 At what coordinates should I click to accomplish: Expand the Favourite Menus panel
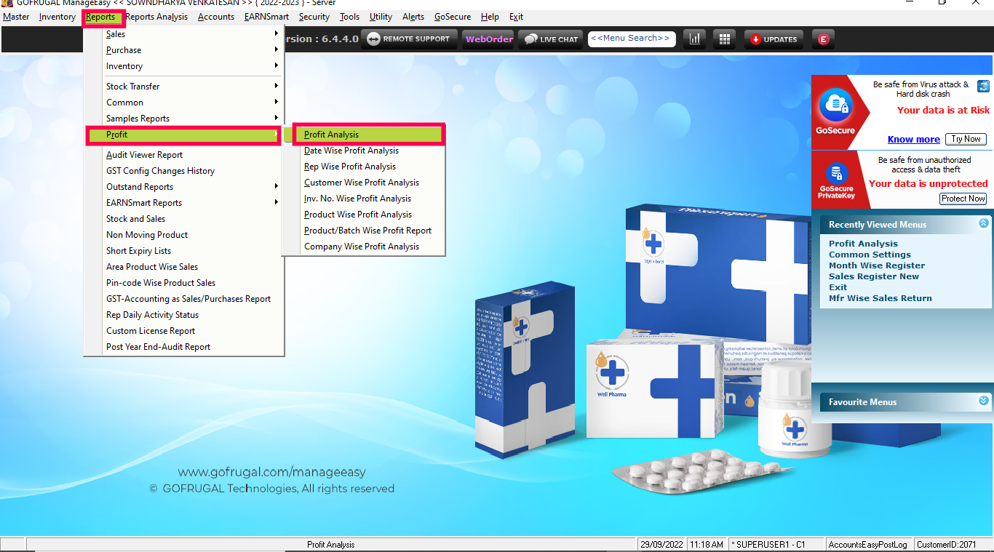(984, 401)
